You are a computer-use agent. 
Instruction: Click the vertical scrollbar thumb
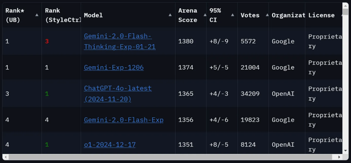click(345, 12)
